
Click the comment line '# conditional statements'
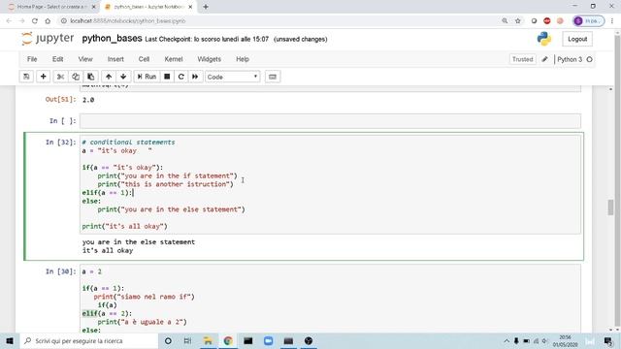point(128,143)
